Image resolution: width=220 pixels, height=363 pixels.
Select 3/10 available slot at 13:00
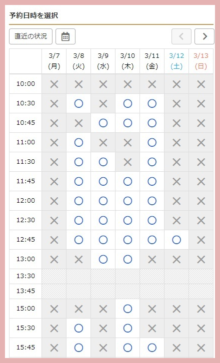127,259
